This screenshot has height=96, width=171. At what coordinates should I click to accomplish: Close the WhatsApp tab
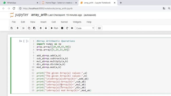pyautogui.click(x=37, y=3)
